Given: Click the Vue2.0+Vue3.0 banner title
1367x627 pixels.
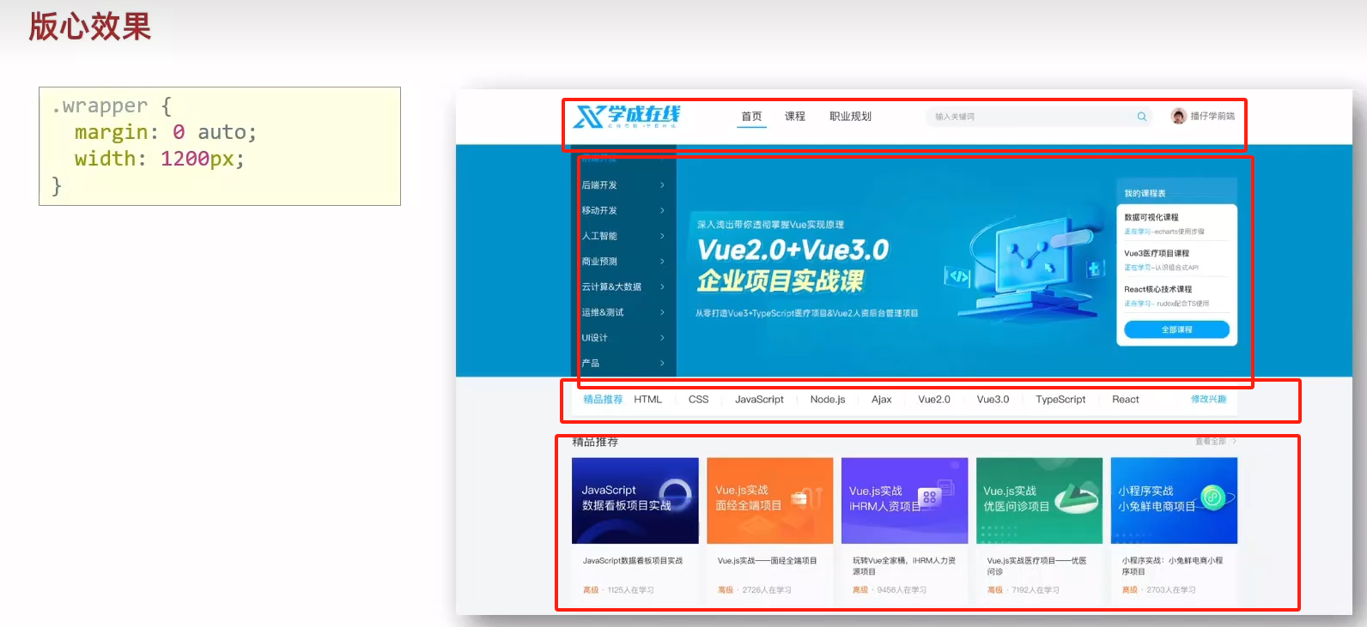Looking at the screenshot, I should click(793, 250).
